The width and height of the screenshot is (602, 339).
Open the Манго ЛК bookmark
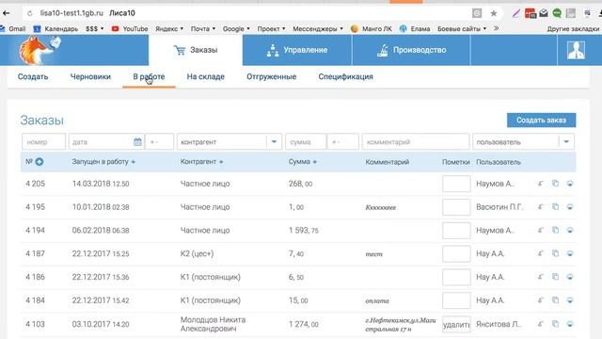[372, 29]
